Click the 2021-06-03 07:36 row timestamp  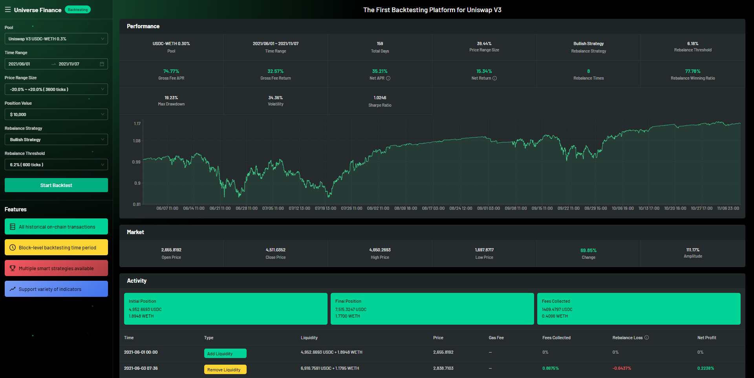[141, 368]
